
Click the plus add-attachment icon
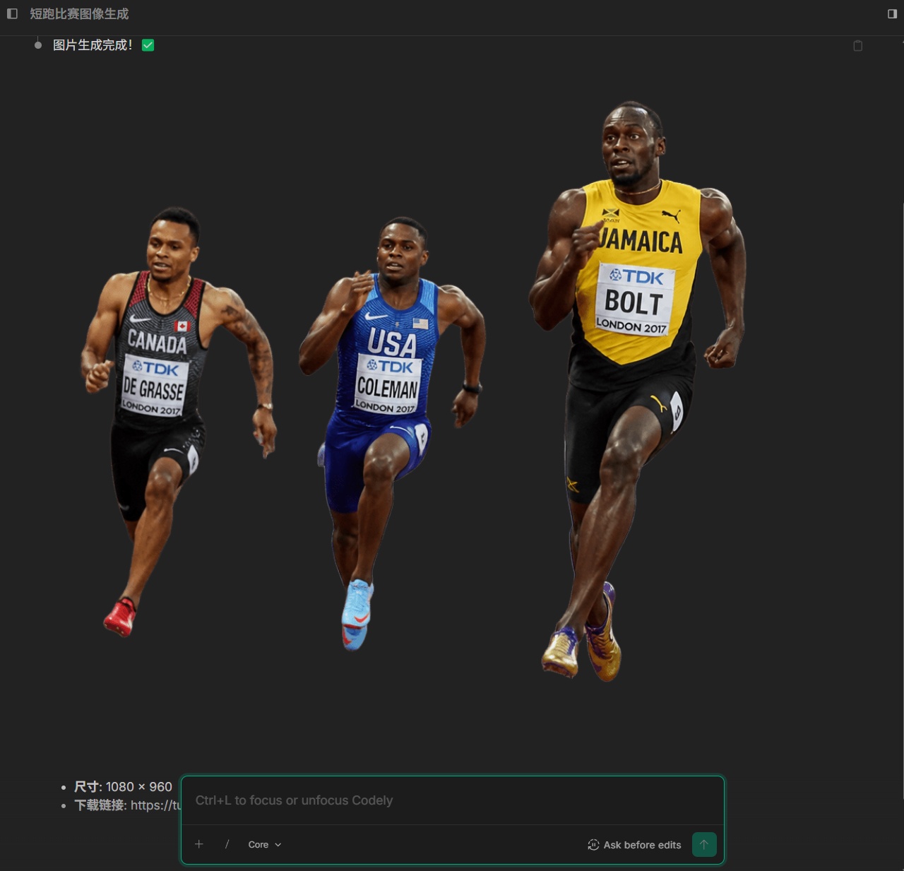[x=199, y=844]
